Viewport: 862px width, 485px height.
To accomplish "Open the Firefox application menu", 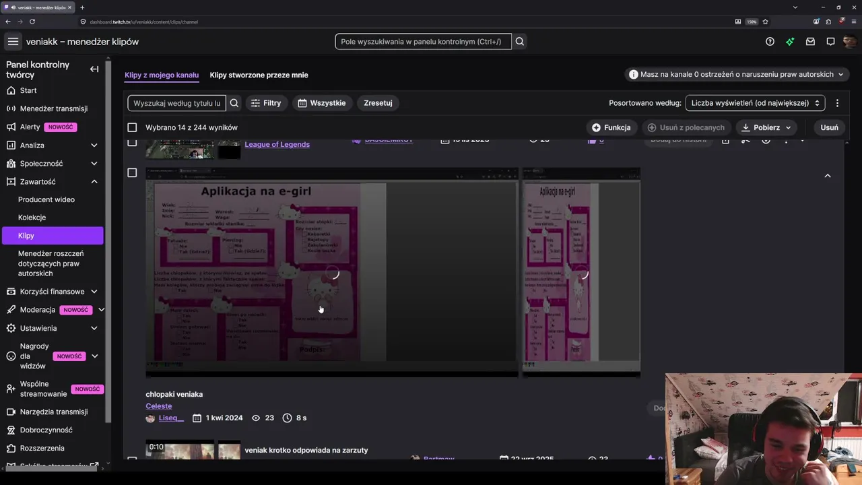I will 853,22.
